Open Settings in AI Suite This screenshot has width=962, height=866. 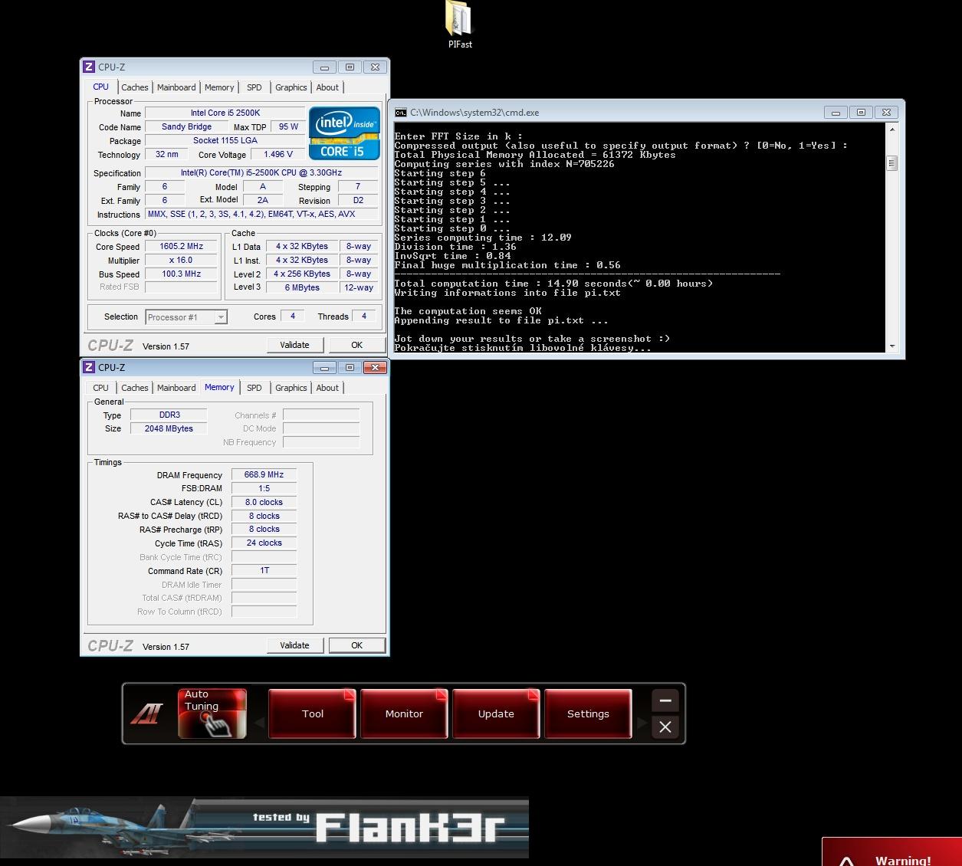[588, 713]
